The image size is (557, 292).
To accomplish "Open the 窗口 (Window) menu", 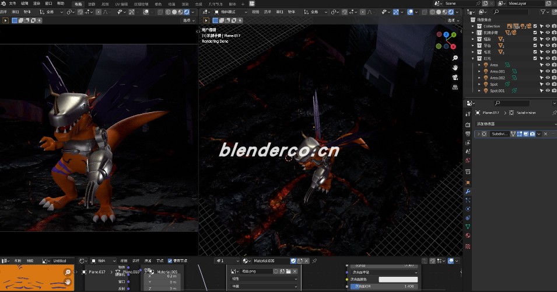I will click(48, 4).
